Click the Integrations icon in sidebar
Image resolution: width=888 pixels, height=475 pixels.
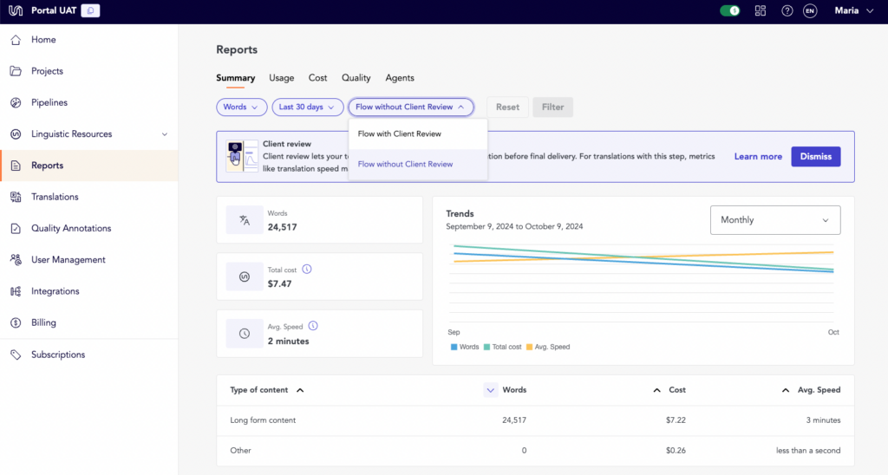pos(16,291)
